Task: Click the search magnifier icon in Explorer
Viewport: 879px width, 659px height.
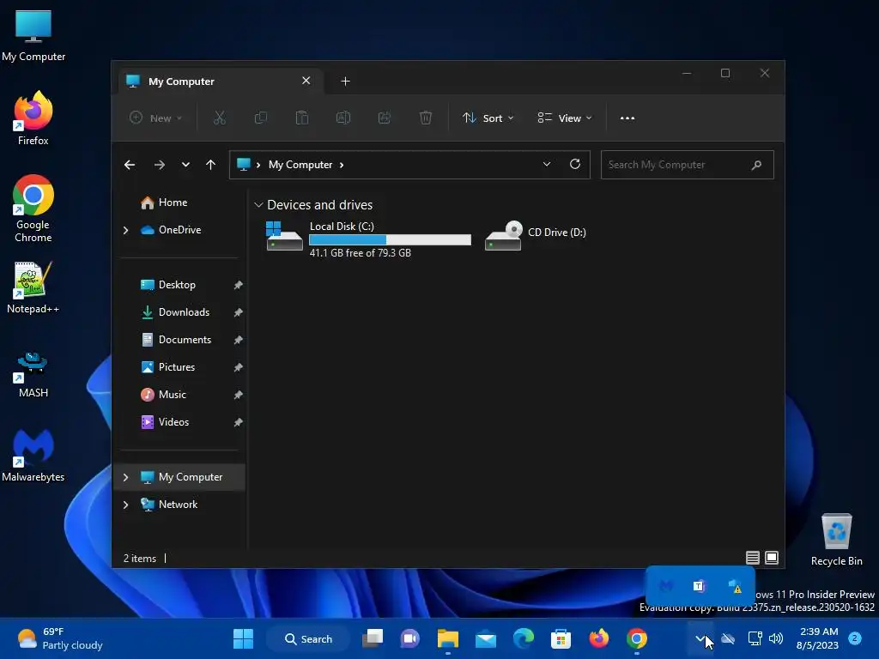Action: 756,165
